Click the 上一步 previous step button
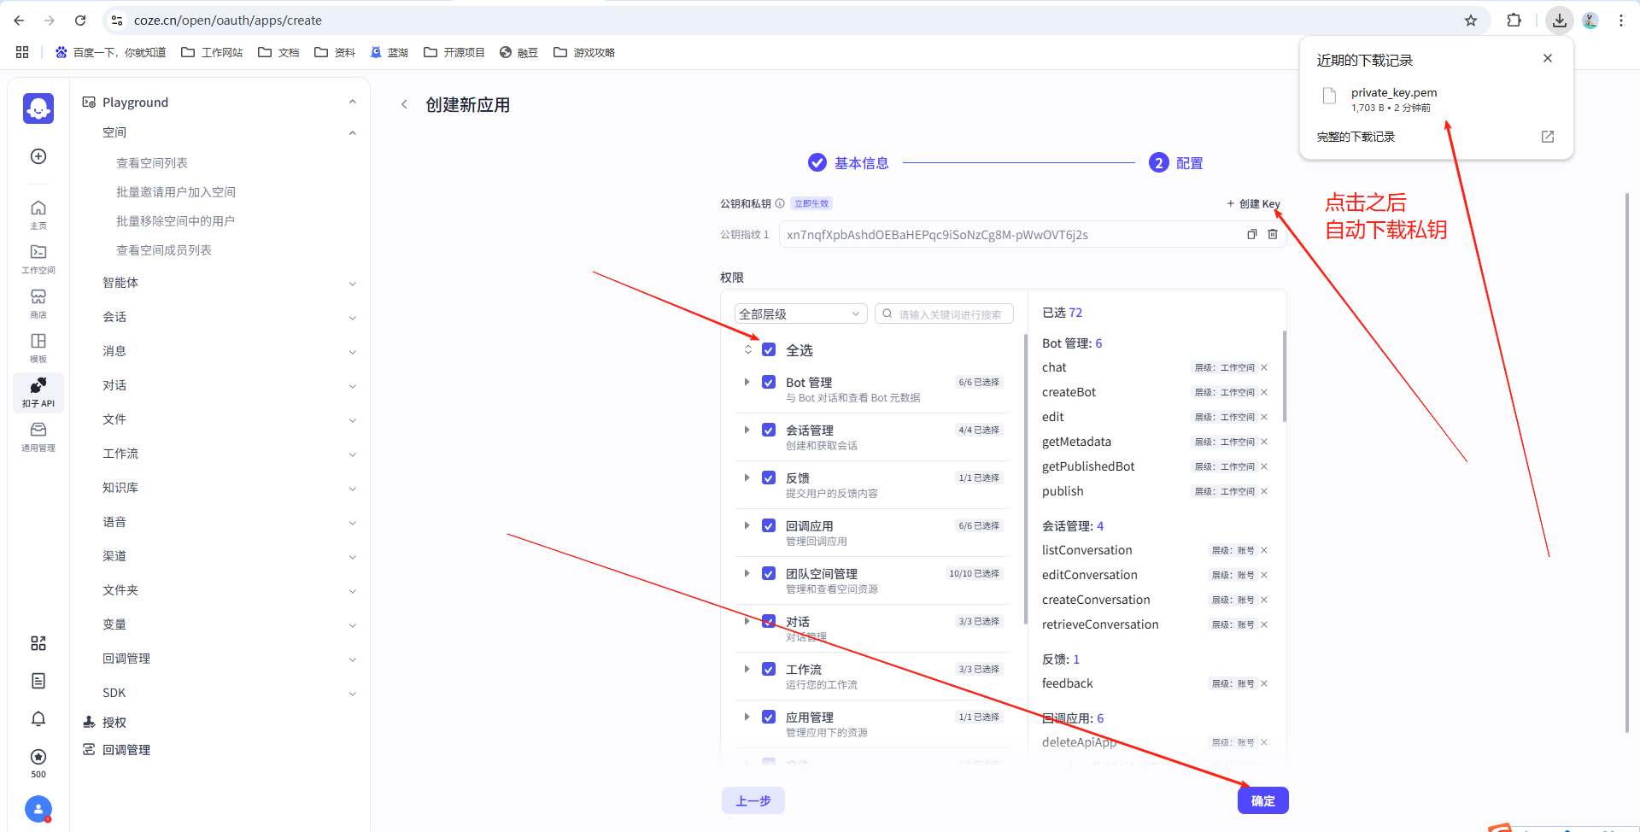1640x832 pixels. click(753, 800)
